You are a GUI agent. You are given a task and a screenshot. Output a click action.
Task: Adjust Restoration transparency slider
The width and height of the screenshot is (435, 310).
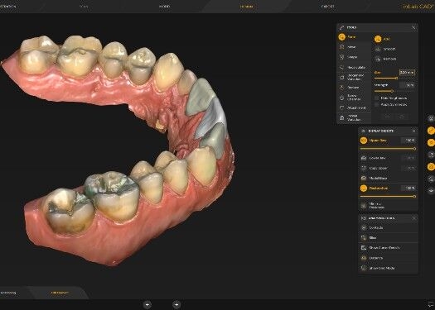click(x=388, y=196)
